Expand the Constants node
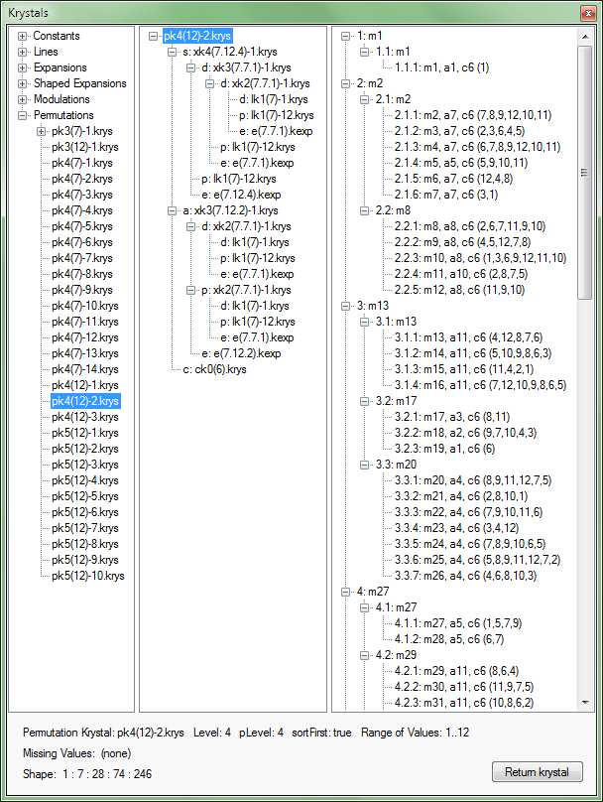Viewport: 603px width, 802px height. tap(22, 37)
